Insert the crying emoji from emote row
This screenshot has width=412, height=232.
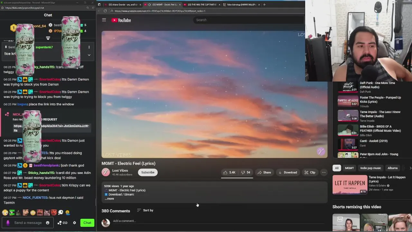coord(68,212)
